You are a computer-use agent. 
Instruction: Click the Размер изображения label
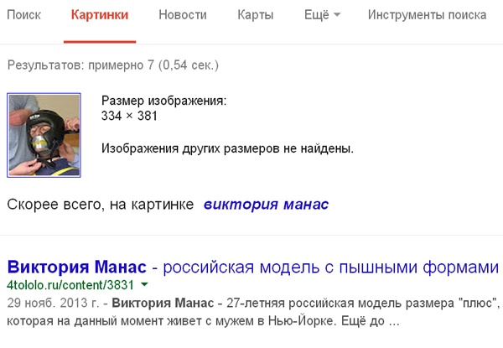click(x=163, y=101)
